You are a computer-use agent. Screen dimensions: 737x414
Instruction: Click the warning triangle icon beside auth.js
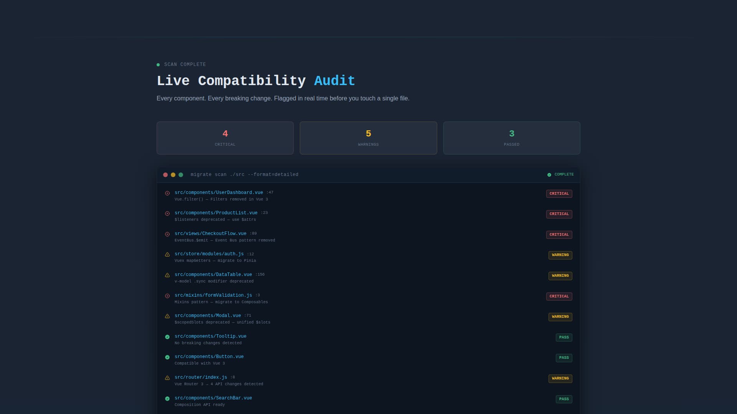coord(167,255)
